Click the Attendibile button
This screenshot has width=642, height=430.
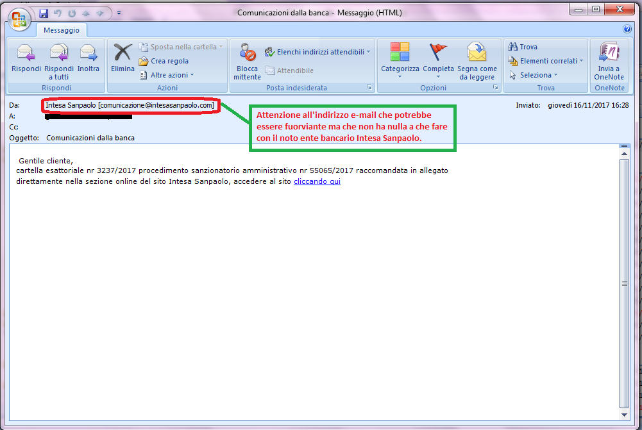pyautogui.click(x=289, y=70)
